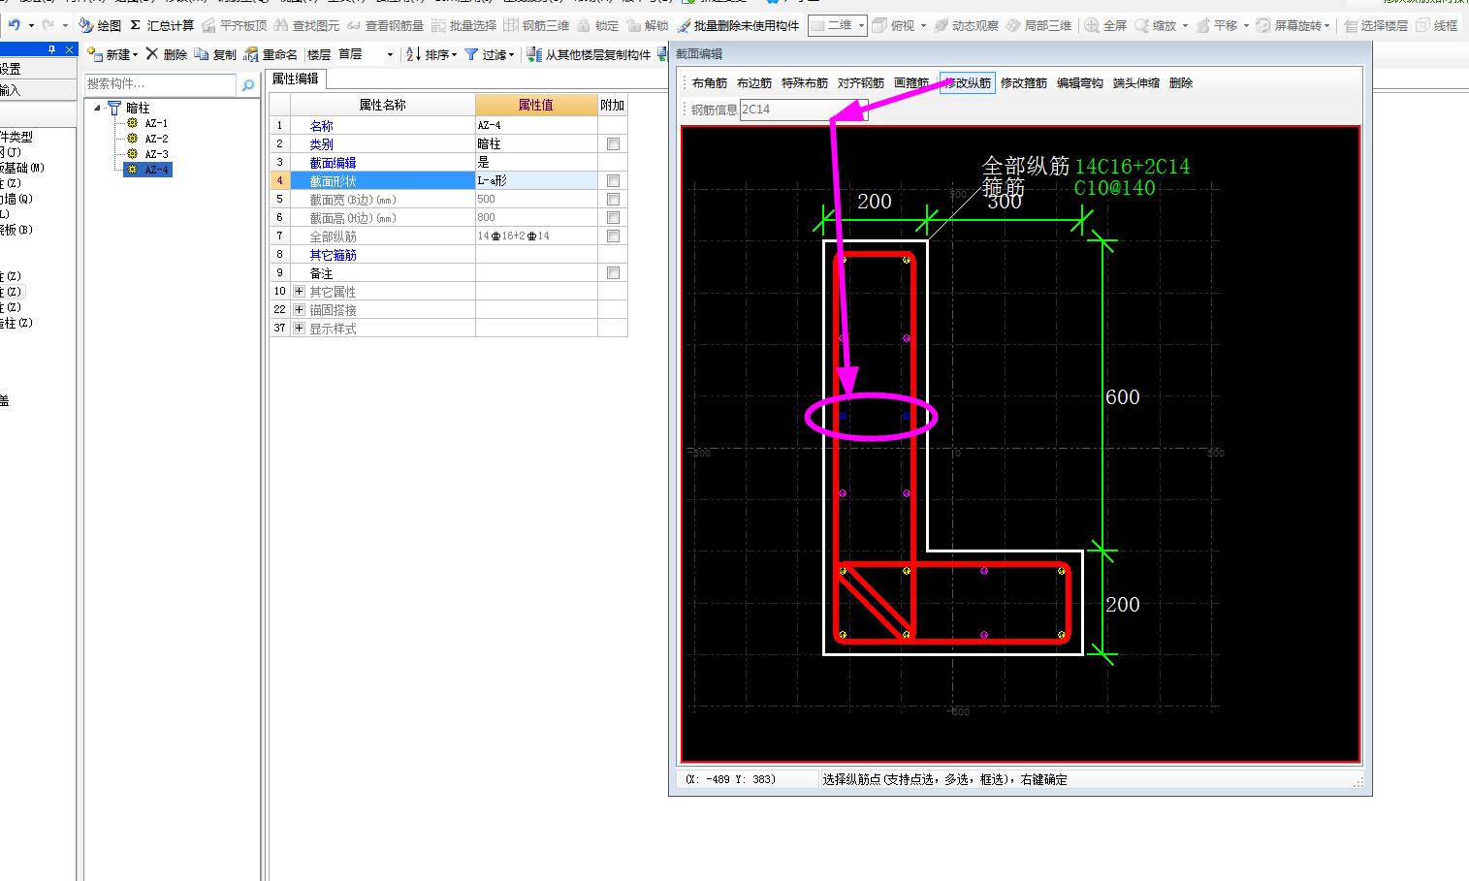Image resolution: width=1469 pixels, height=881 pixels.
Task: Click 批量删除未使用构件 tool
Action: click(x=738, y=25)
